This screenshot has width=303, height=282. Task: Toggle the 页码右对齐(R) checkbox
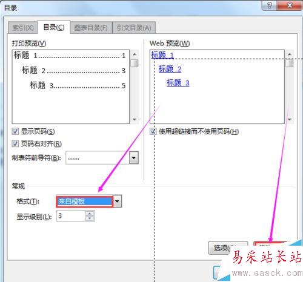click(15, 143)
